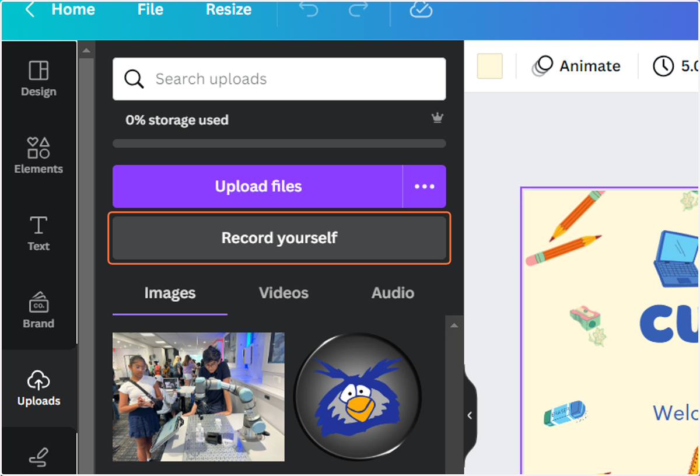Select the pencil sharpener graphic on canvas
This screenshot has height=476, width=700.
pyautogui.click(x=585, y=318)
